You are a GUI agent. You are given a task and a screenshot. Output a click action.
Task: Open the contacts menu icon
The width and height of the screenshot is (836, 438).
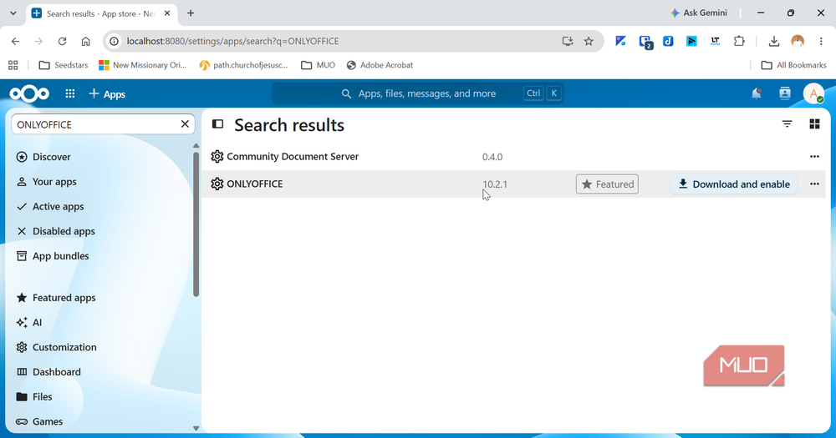(x=785, y=93)
